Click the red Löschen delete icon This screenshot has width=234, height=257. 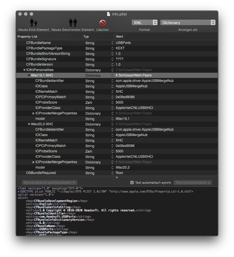point(102,23)
